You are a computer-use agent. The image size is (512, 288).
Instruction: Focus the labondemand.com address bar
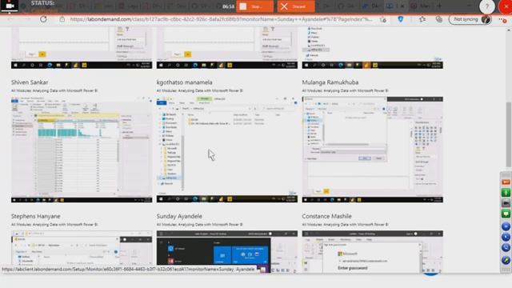(x=221, y=19)
